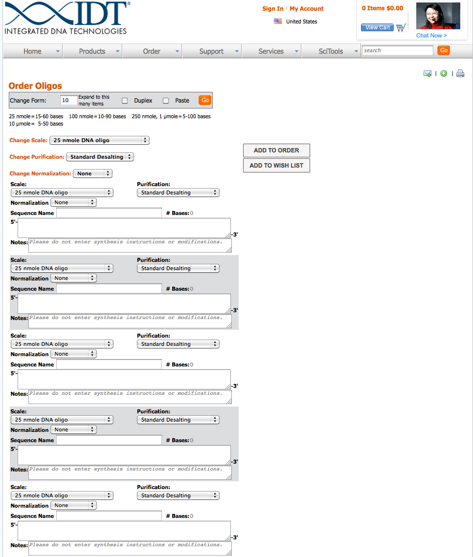Click the first Sequence Name input field
The width and height of the screenshot is (473, 557).
(x=109, y=213)
